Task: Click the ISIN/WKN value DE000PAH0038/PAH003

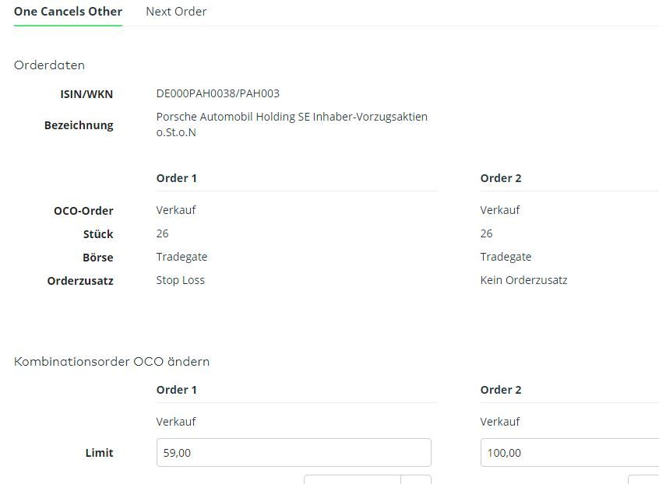Action: [x=218, y=93]
